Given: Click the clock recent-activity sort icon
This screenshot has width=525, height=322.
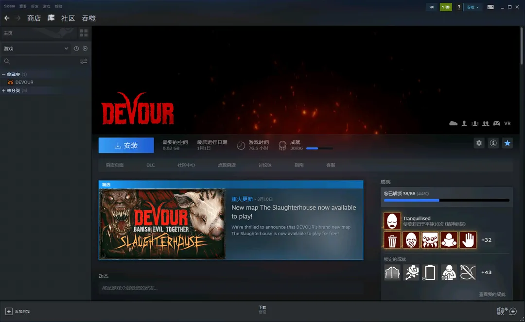Looking at the screenshot, I should (x=76, y=49).
